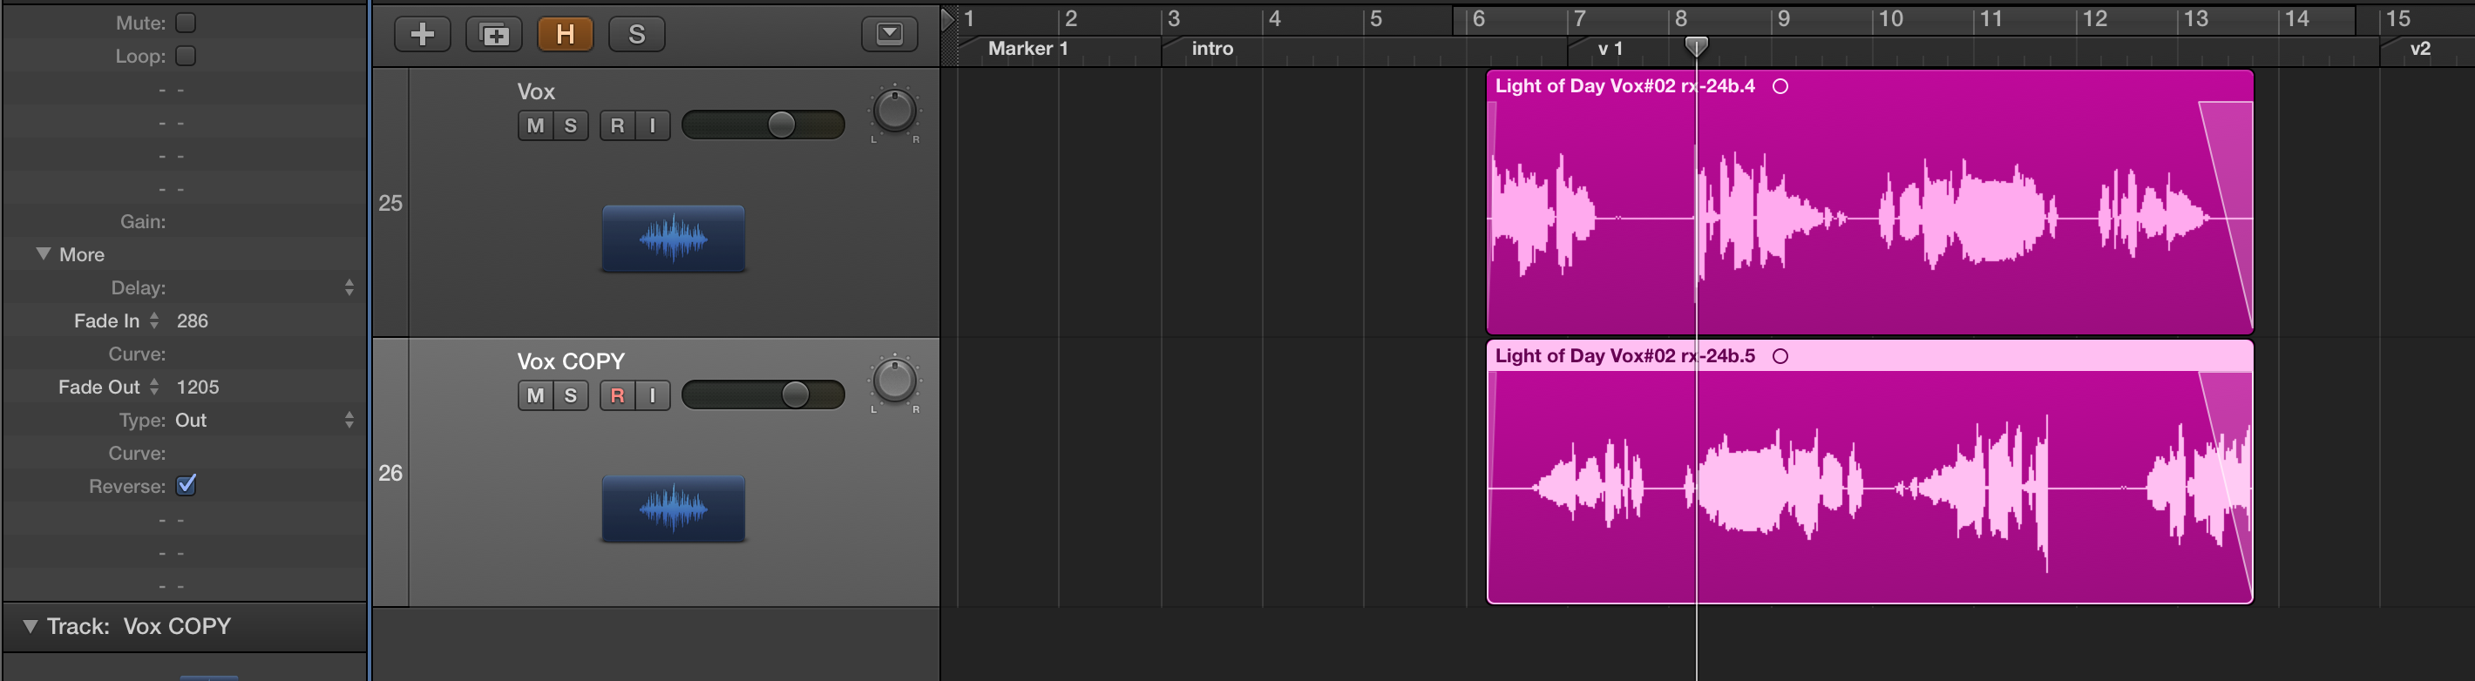The image size is (2475, 681).
Task: Open the track header dropdown arrow menu
Action: tap(890, 35)
